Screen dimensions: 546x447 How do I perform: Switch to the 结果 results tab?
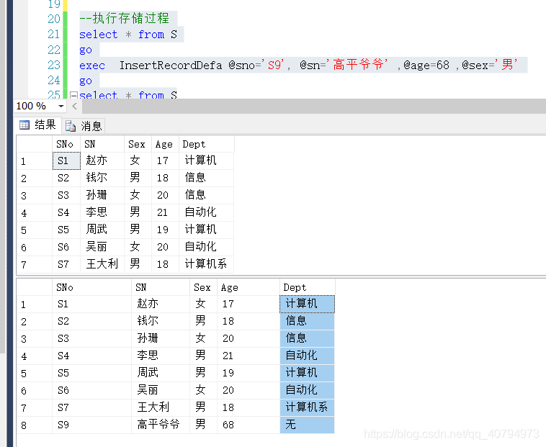click(38, 125)
